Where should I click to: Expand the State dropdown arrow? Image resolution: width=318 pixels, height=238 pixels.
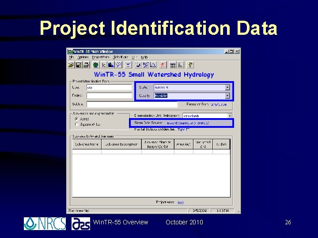tap(227, 87)
